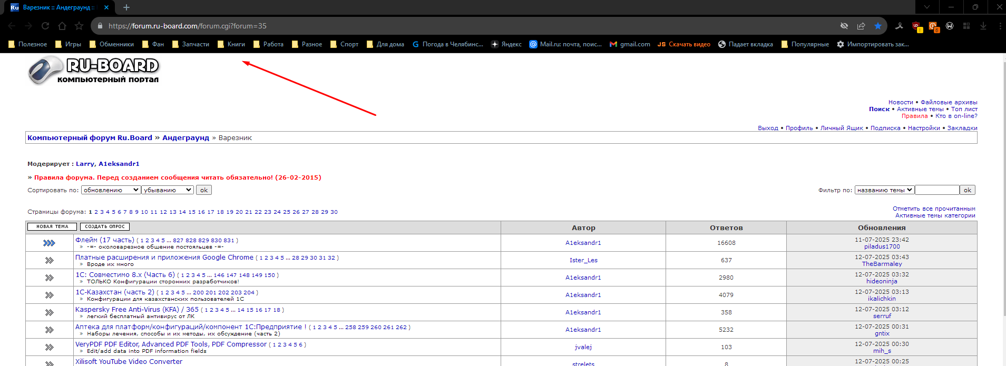Click arrows icon of Флейм topic row
This screenshot has width=1006, height=366.
coord(49,243)
